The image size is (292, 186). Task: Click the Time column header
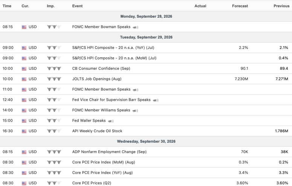click(7, 6)
